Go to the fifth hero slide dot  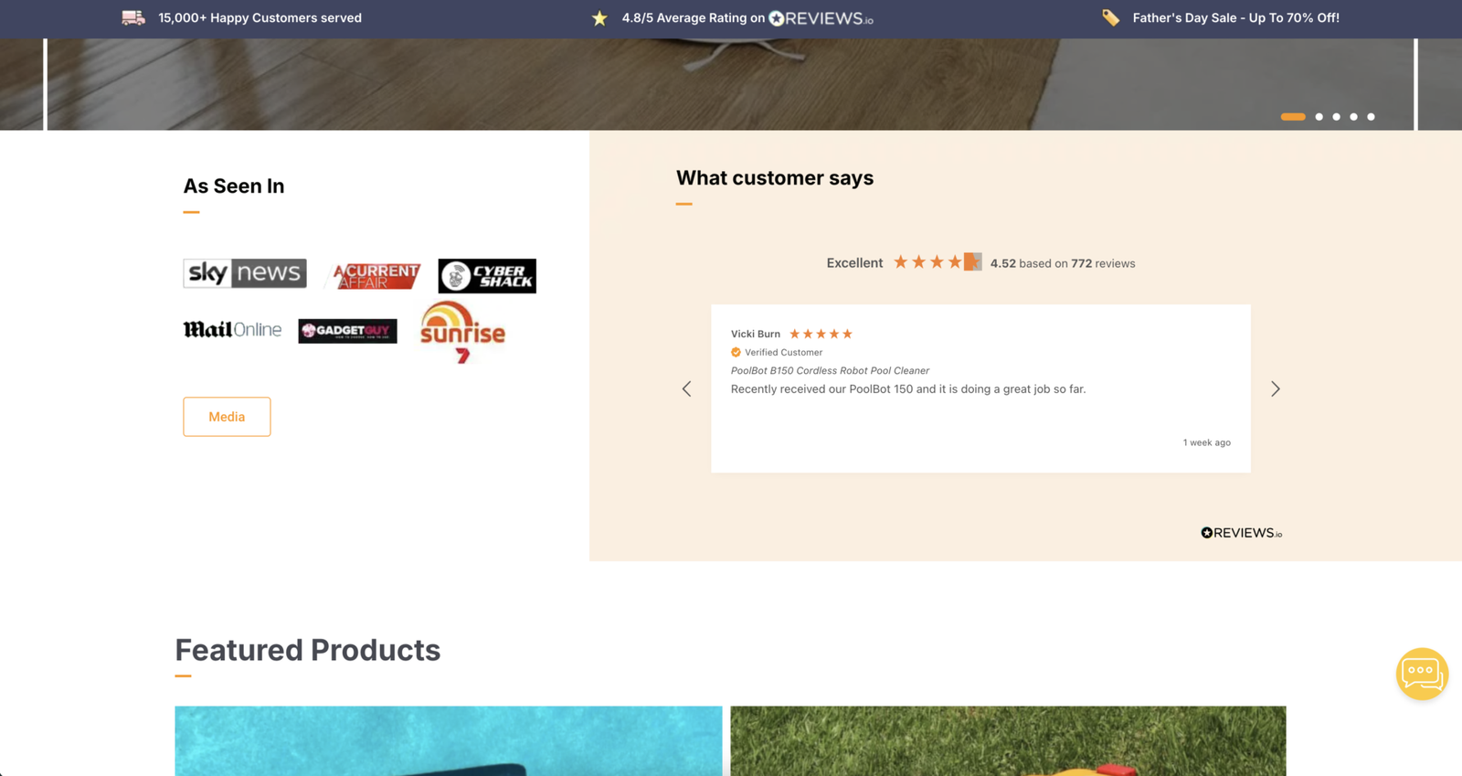[1371, 117]
